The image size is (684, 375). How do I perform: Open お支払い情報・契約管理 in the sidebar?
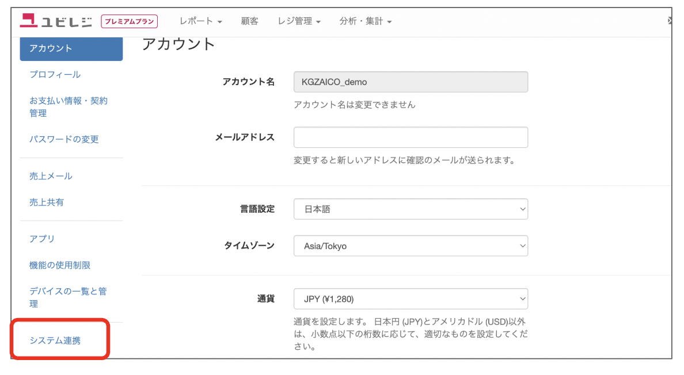tap(69, 107)
